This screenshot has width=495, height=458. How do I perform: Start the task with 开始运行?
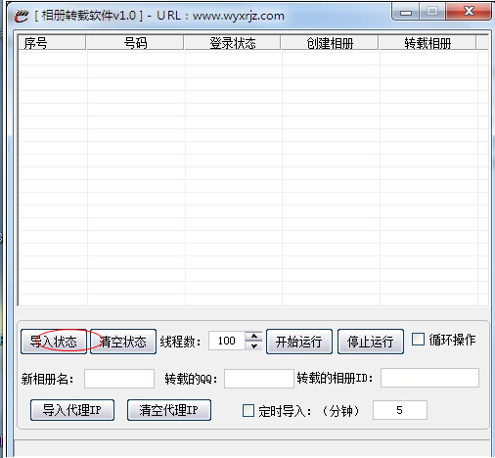(x=299, y=342)
